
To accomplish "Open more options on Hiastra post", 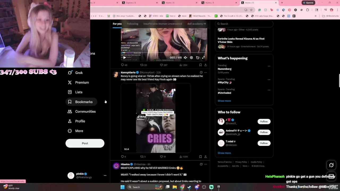I will [205, 164].
